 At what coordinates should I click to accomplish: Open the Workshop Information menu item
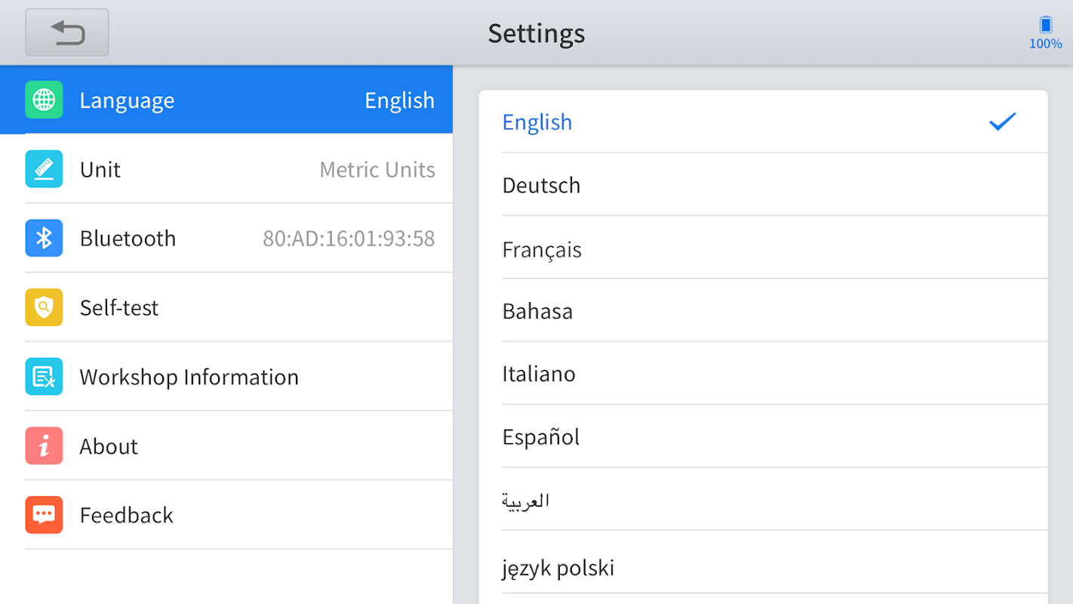click(x=189, y=377)
